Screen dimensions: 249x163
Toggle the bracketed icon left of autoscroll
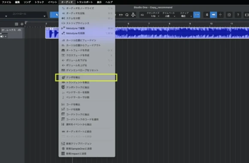pyautogui.click(x=207, y=15)
